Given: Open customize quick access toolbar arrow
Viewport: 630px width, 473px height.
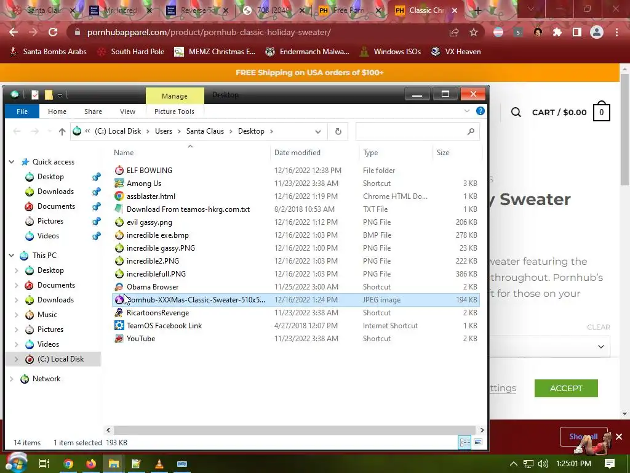Looking at the screenshot, I should pyautogui.click(x=60, y=95).
